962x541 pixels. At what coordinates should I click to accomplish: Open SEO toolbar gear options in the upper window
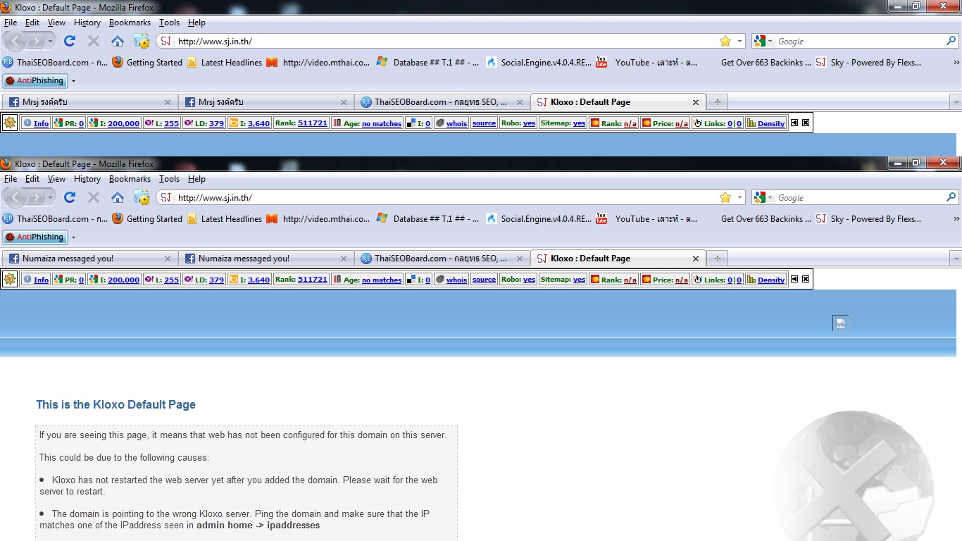tap(10, 123)
